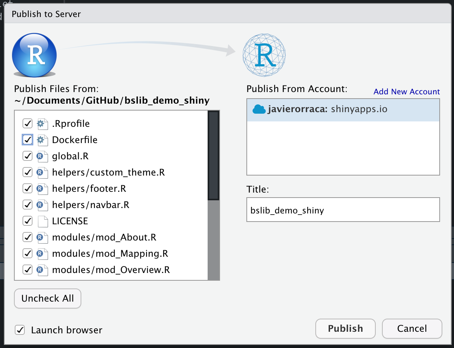Uncheck the .Rprofile checkbox
Viewport: 454px width, 348px height.
(x=28, y=124)
